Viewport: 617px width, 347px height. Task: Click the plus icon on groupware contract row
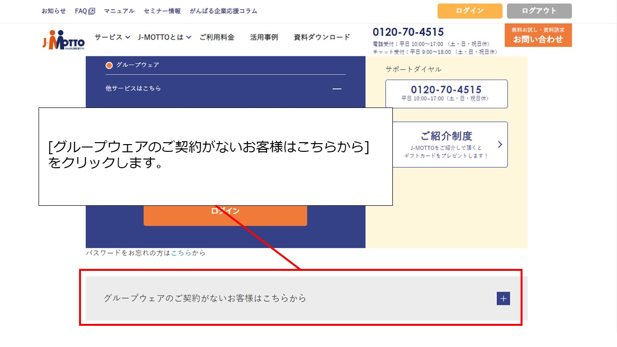(503, 298)
